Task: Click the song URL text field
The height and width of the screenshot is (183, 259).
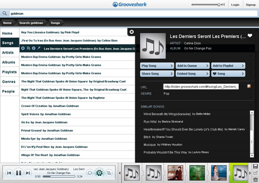Action: point(201,87)
